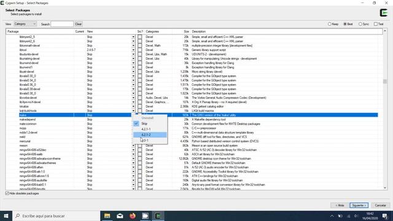Open the version dropdown for libtool
Image resolution: width=393 pixels, height=221 pixels.
tap(133, 50)
